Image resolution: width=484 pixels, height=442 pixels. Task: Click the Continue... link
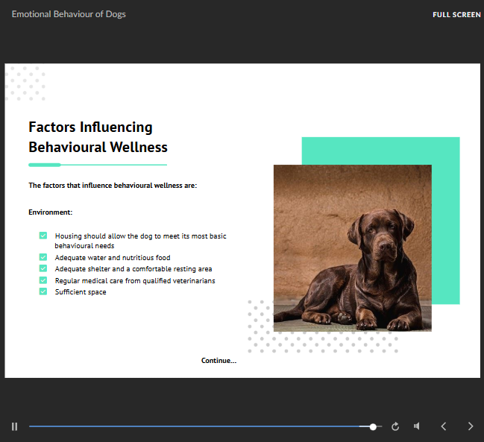click(219, 361)
